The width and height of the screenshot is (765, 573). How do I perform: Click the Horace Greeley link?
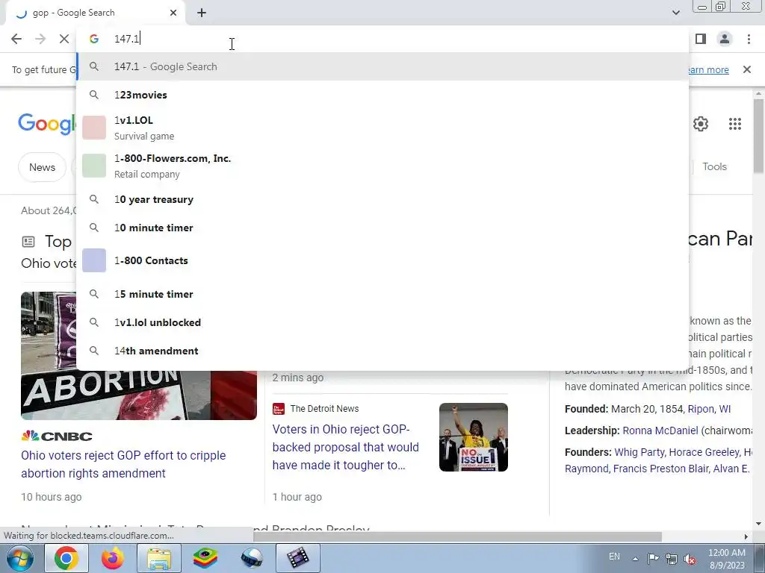click(x=704, y=452)
